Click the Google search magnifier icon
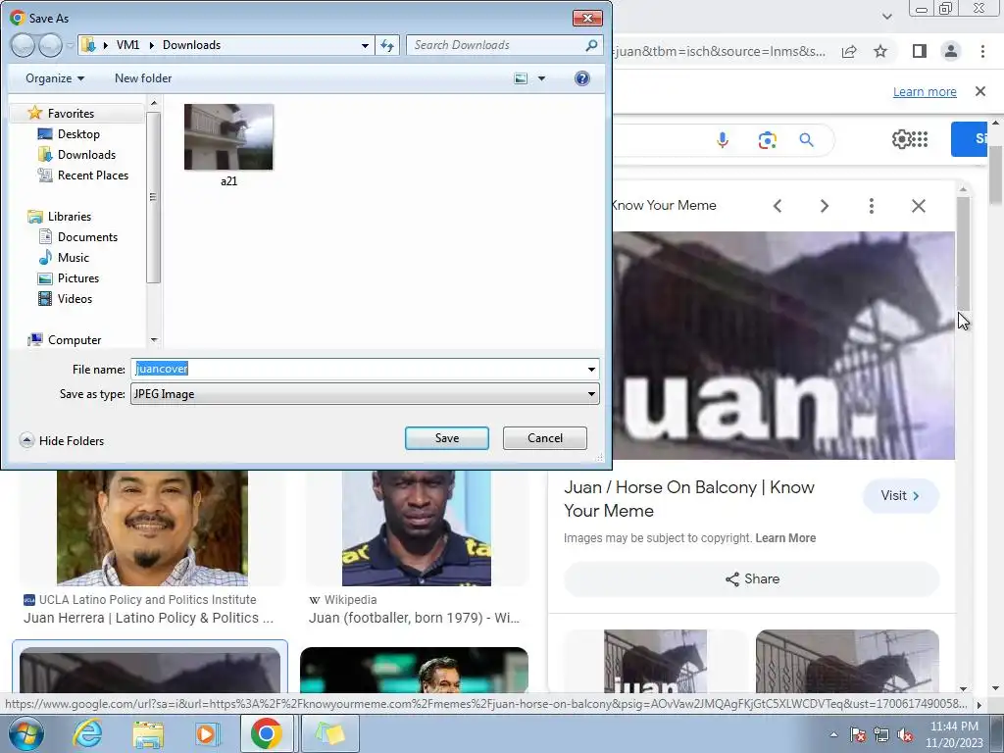1004x753 pixels. (x=806, y=139)
